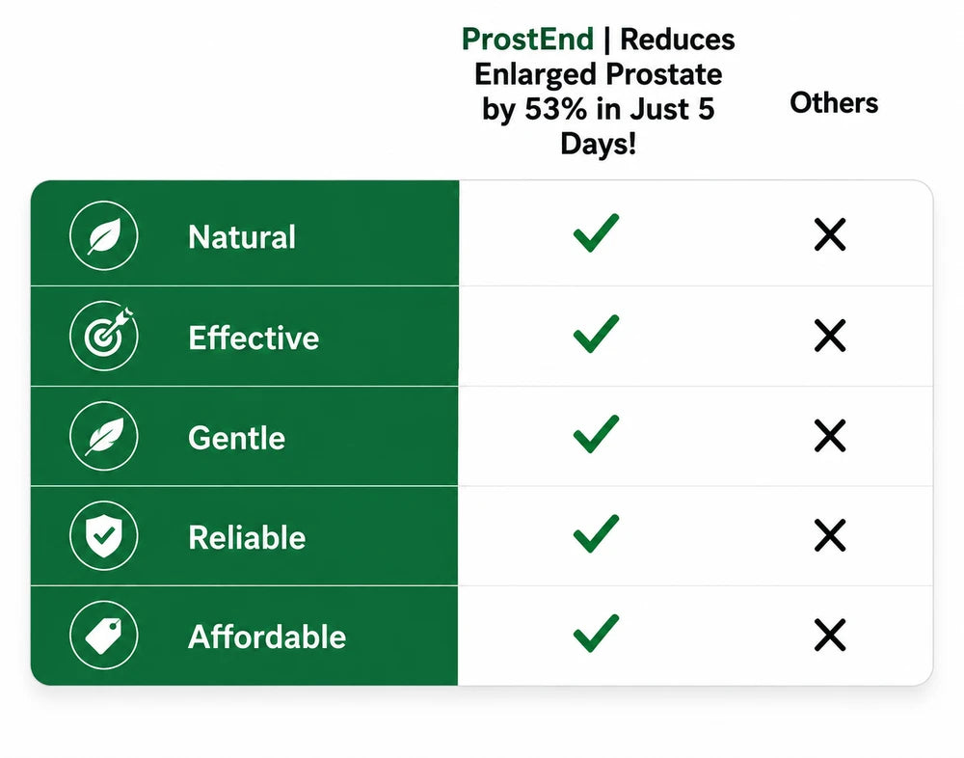This screenshot has width=964, height=758.
Task: Click the Others column heading
Action: click(834, 103)
